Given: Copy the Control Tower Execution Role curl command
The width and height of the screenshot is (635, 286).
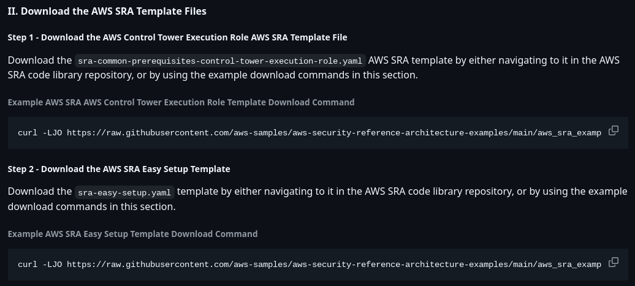Looking at the screenshot, I should 613,130.
